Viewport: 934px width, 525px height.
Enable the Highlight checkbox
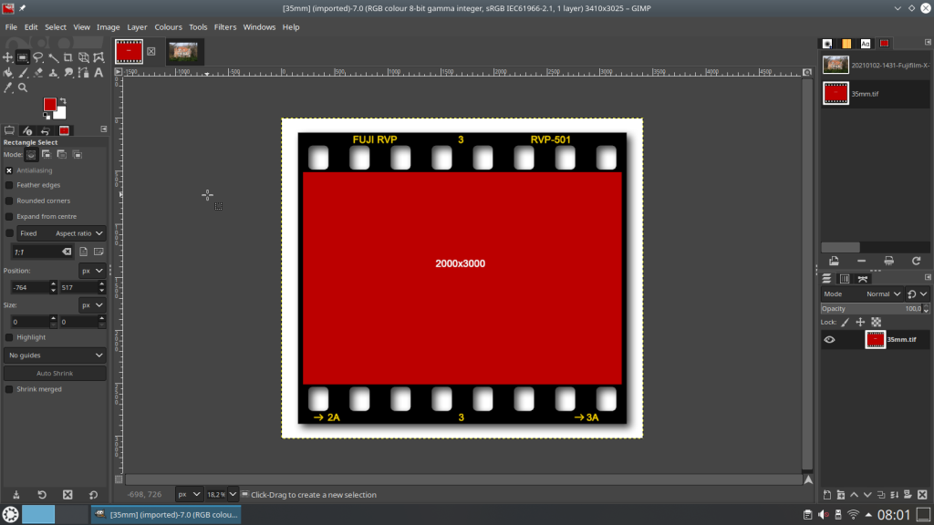[9, 337]
